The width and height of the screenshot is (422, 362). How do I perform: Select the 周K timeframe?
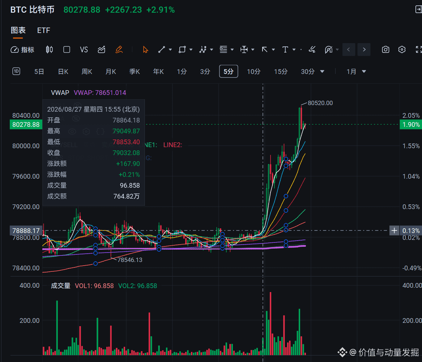click(87, 71)
